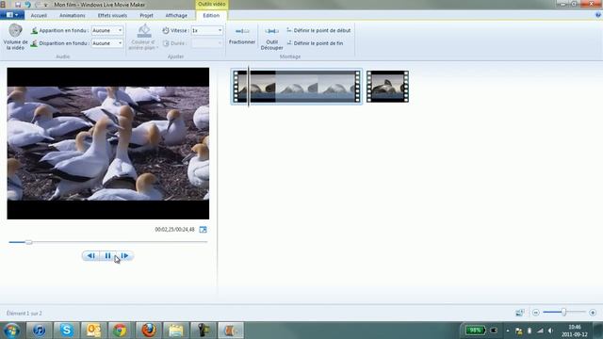This screenshot has width=603, height=339.
Task: Go to the previous frame
Action: (x=90, y=255)
